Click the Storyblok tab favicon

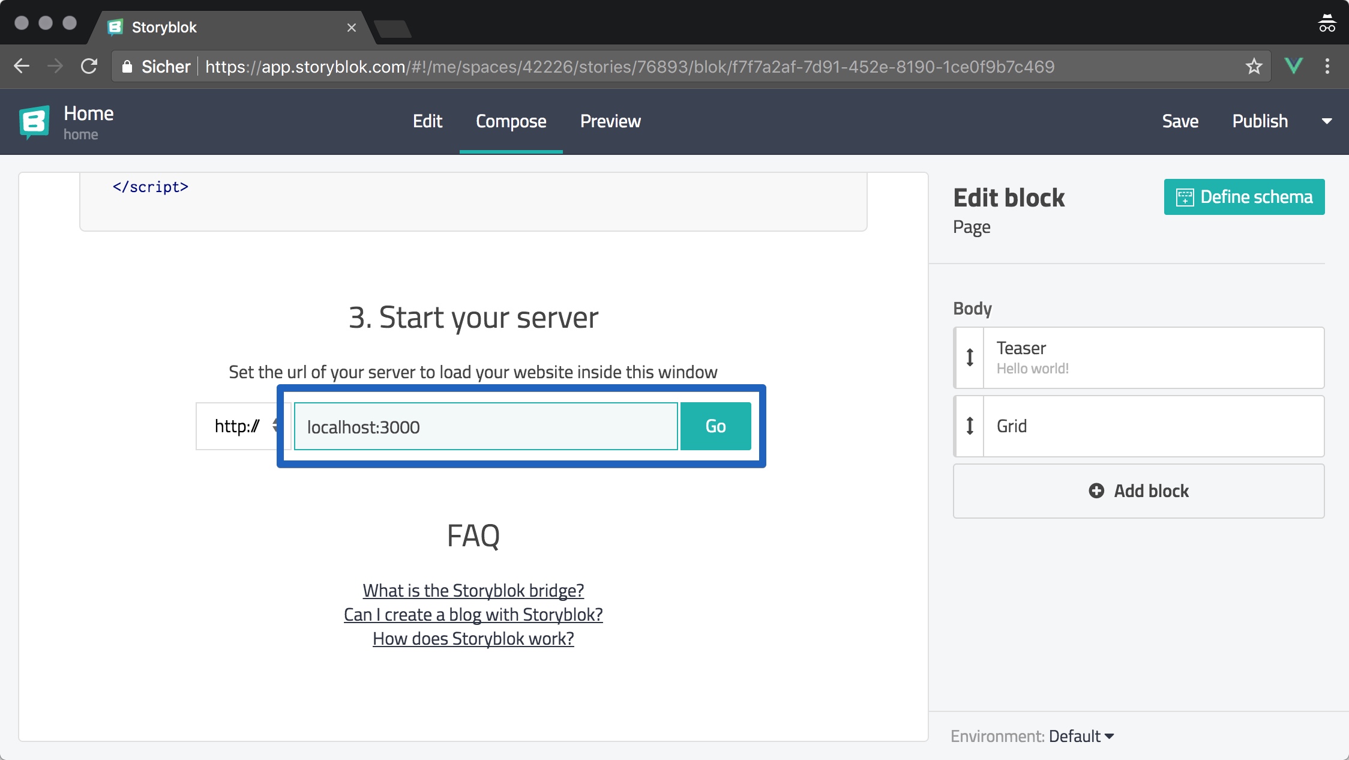point(115,27)
